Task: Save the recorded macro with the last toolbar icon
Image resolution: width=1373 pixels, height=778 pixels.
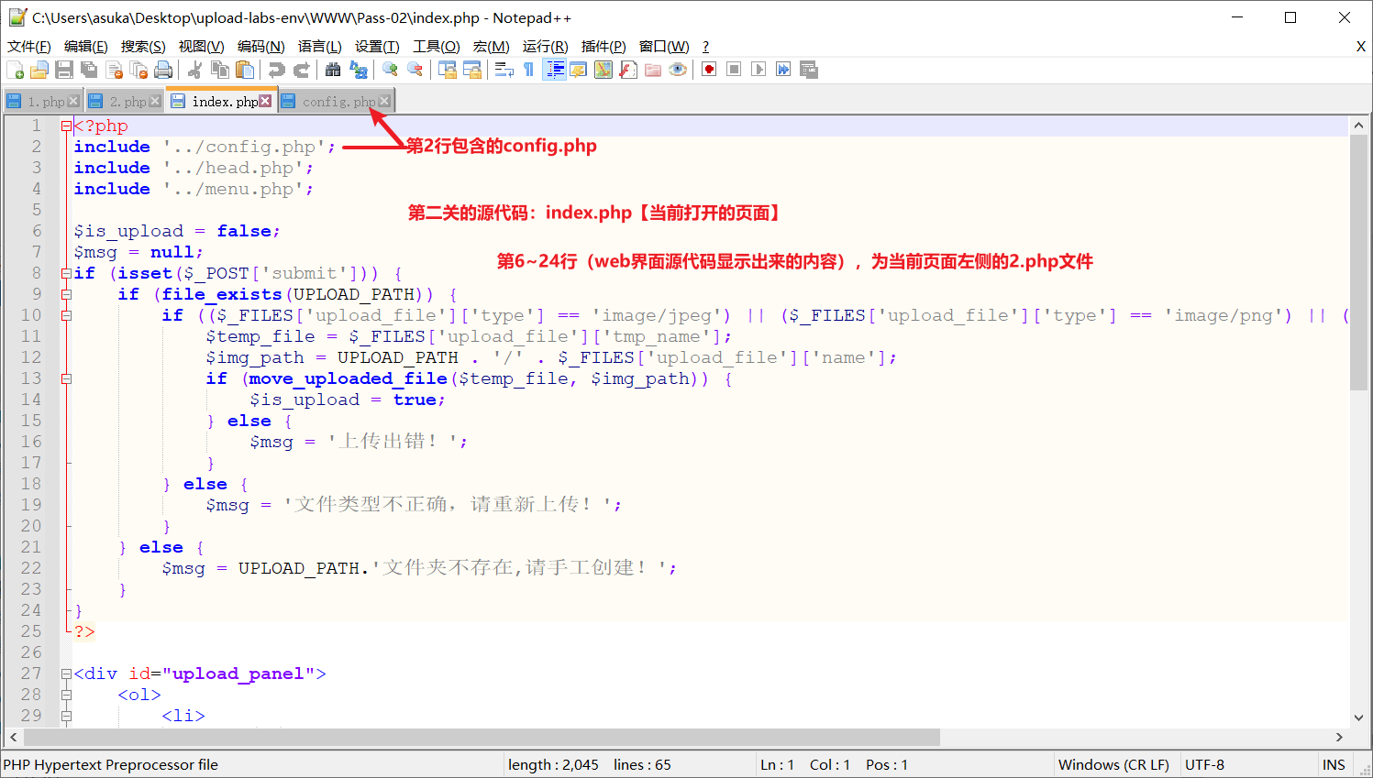Action: [x=808, y=70]
